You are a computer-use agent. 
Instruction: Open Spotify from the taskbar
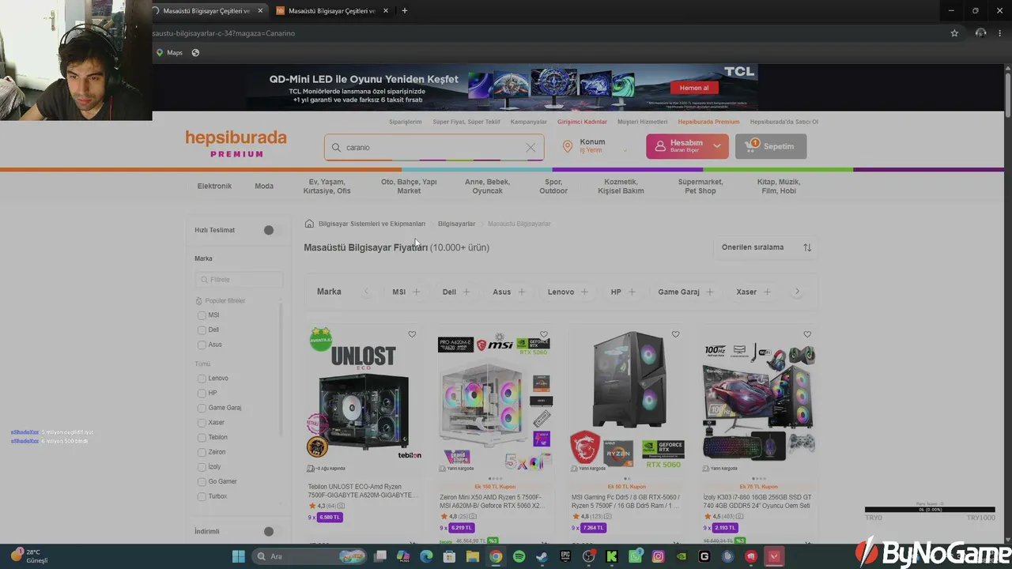point(519,556)
